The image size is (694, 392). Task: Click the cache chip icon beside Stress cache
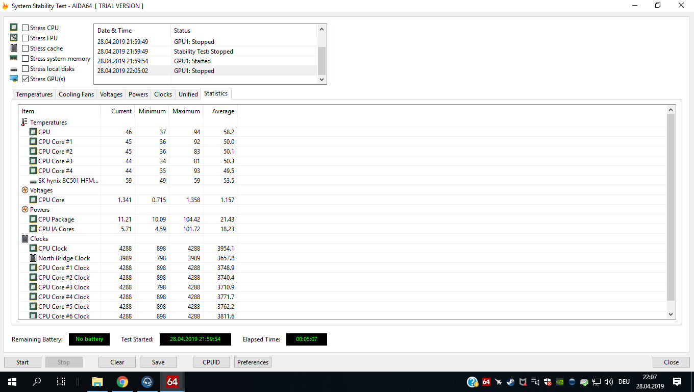pyautogui.click(x=14, y=48)
